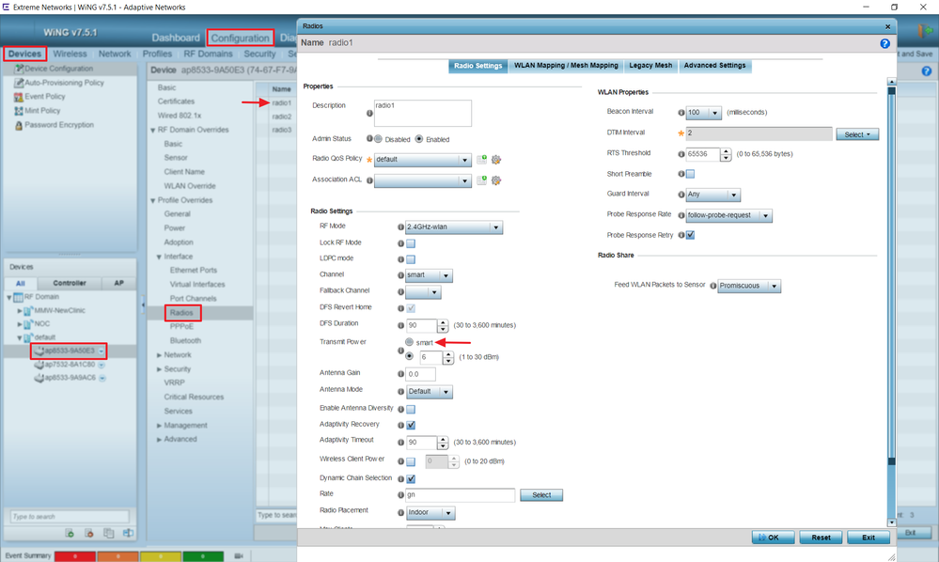Click the camera icon beside Event Summary
This screenshot has width=939, height=562.
click(x=239, y=556)
